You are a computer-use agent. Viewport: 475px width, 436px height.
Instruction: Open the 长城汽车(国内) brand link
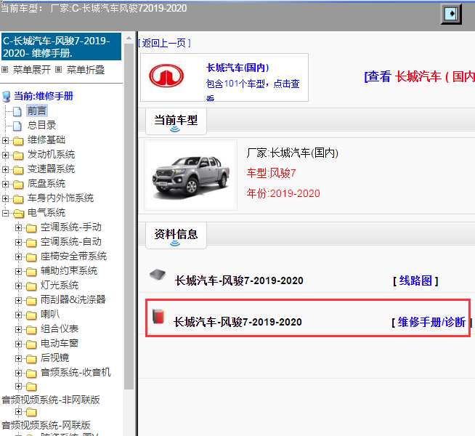click(x=238, y=68)
